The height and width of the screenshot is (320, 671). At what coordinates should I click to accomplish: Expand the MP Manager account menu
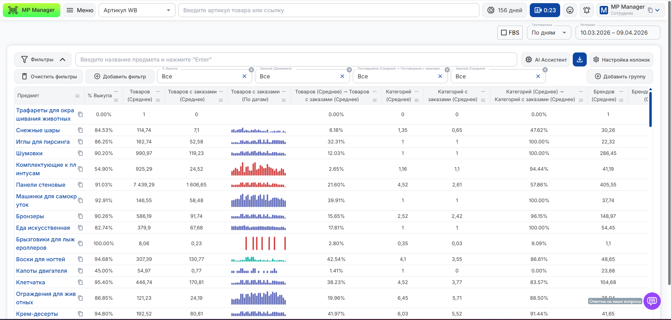click(657, 10)
